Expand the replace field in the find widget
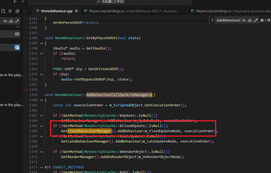Viewport: 271px width, 173px height. pyautogui.click(x=213, y=20)
